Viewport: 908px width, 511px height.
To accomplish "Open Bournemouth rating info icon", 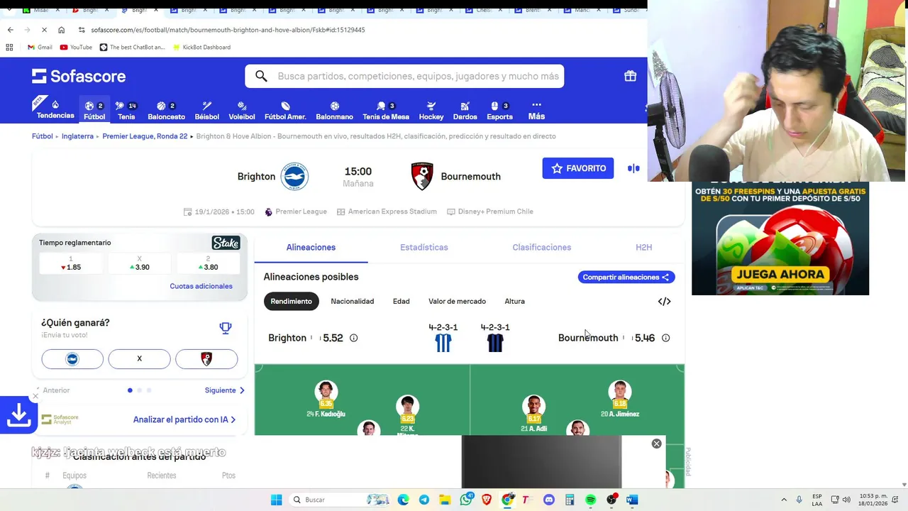I will (x=665, y=338).
